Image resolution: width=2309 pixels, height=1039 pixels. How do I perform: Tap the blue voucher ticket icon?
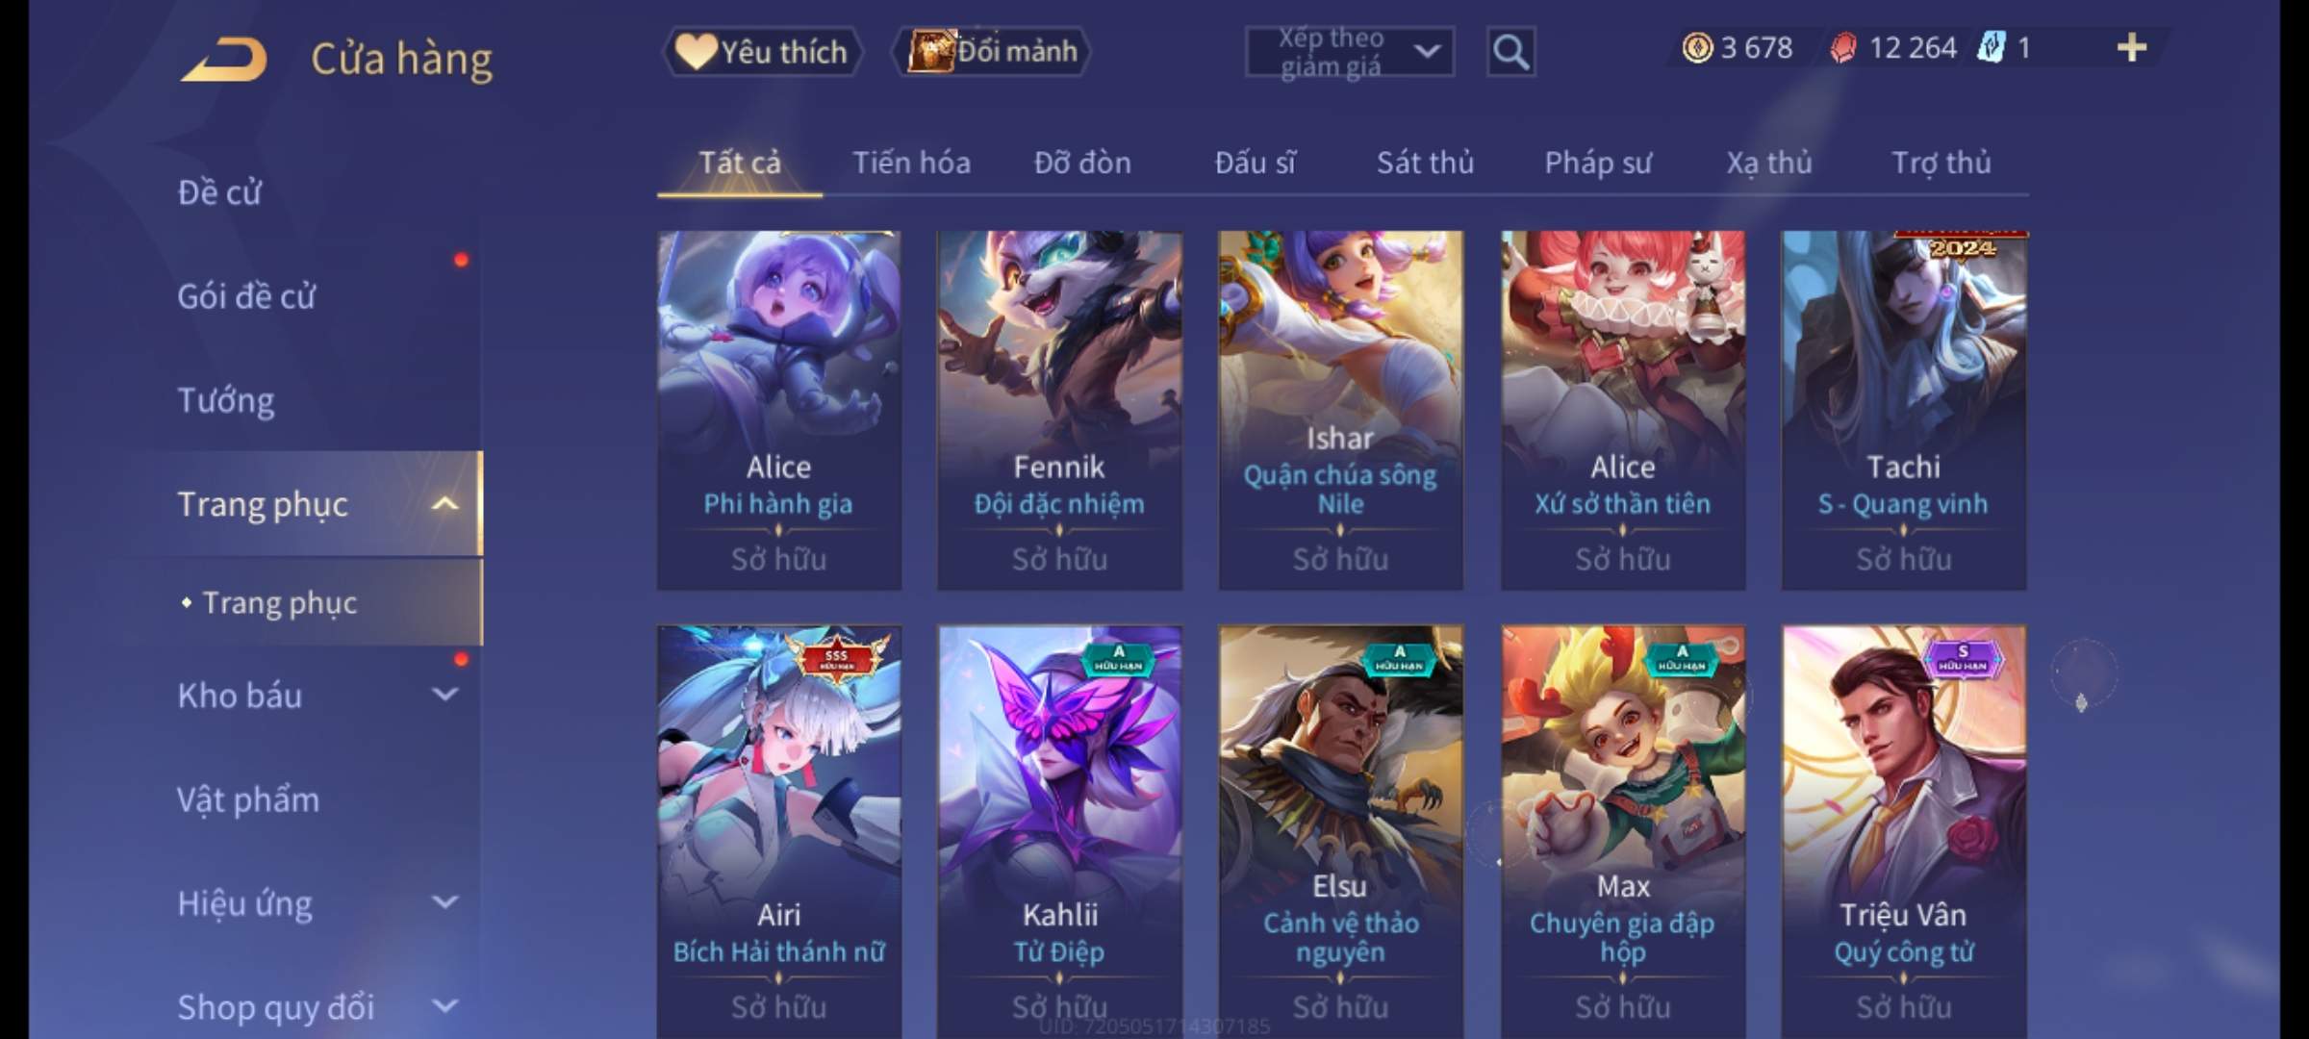(x=1991, y=48)
